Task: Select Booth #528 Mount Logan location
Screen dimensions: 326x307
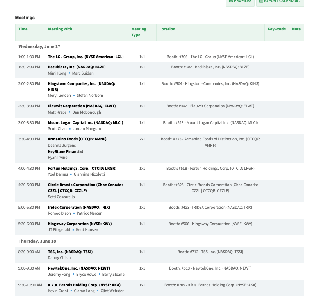Action: [x=210, y=123]
